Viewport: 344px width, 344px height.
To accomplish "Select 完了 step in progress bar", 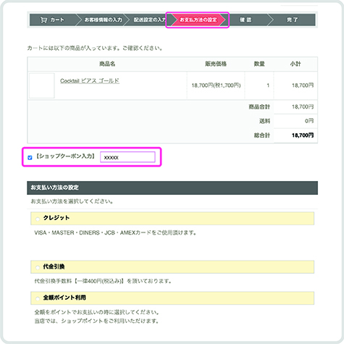I will [x=293, y=20].
